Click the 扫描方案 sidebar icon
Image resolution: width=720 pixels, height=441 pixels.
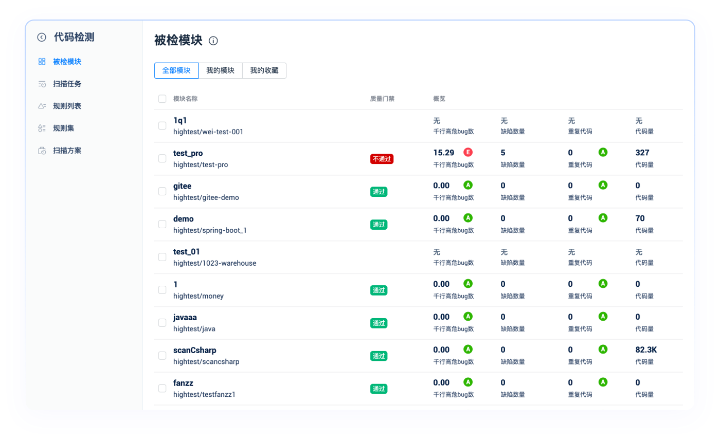click(x=42, y=151)
